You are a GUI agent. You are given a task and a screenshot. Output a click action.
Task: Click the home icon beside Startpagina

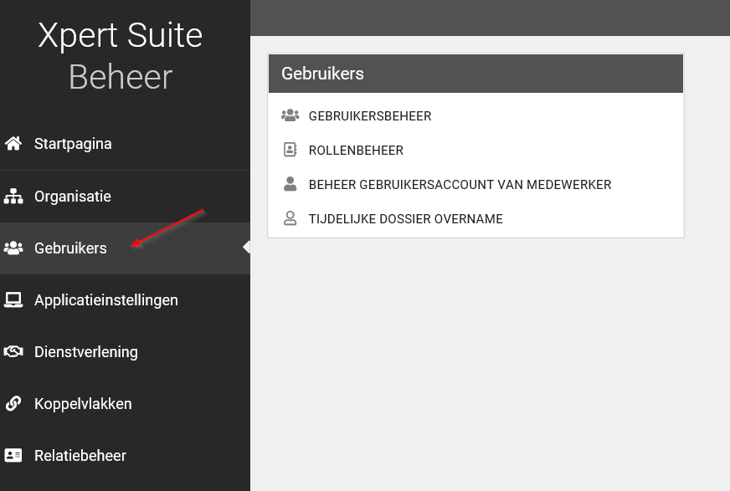13,144
